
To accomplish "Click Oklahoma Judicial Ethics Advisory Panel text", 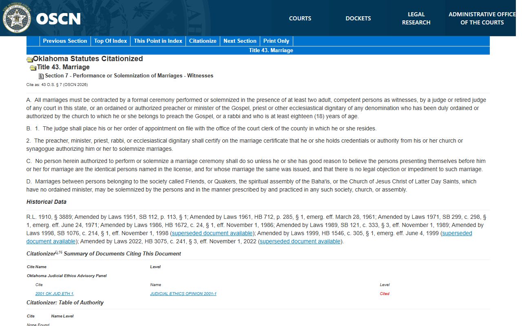I will click(x=67, y=276).
